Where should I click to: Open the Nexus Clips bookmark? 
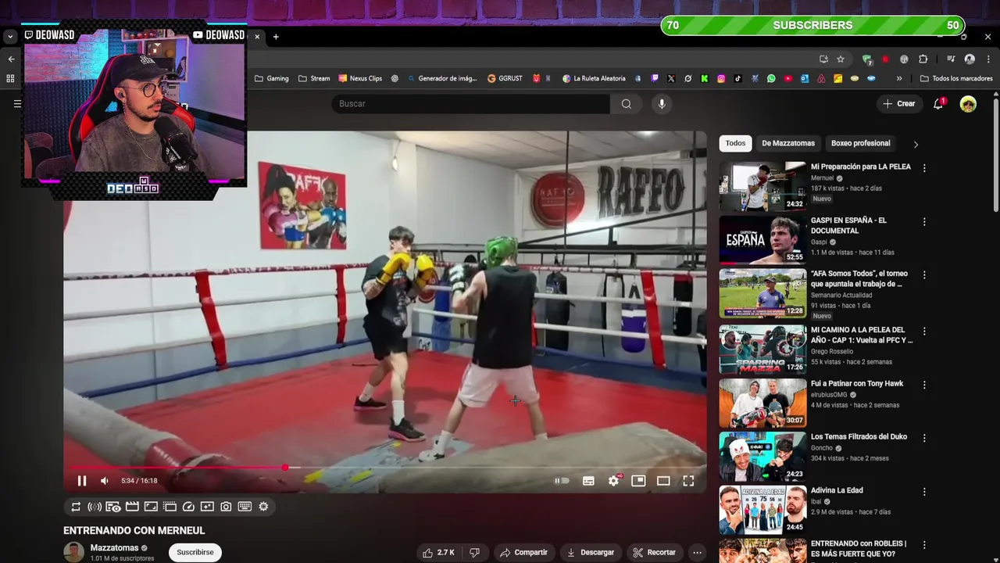point(360,78)
